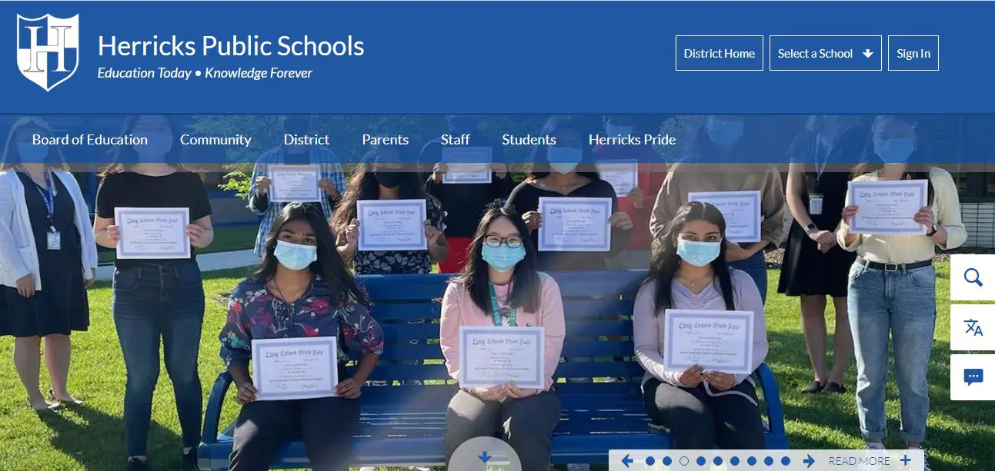The image size is (995, 471).
Task: Open the site search tool
Action: [973, 277]
